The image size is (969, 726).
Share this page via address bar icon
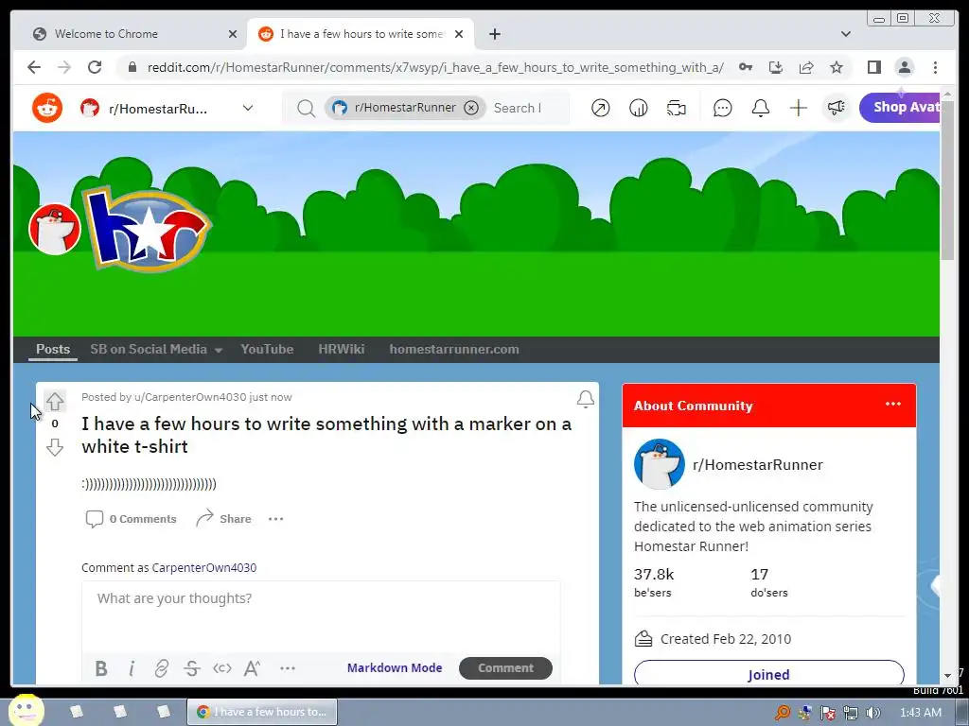tap(806, 67)
